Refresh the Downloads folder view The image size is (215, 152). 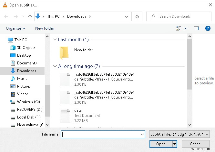137,16
